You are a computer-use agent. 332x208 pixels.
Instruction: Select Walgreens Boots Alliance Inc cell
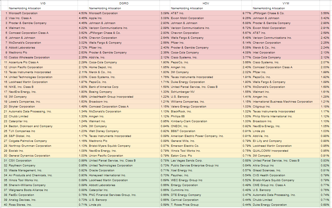(x=43, y=190)
